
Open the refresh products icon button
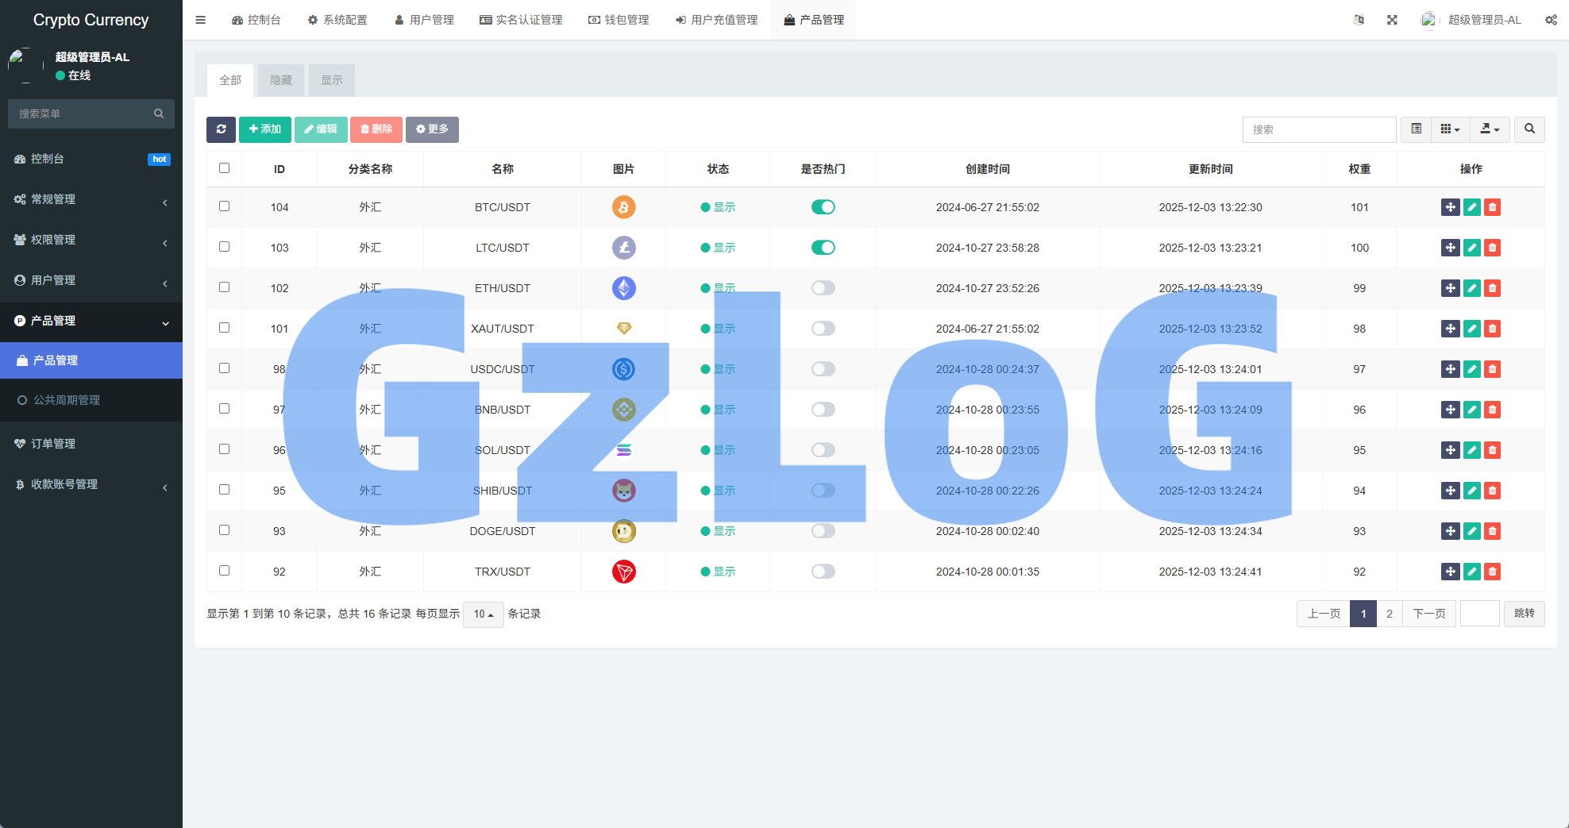[221, 129]
